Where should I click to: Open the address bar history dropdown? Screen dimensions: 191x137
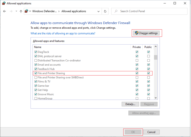[98, 11]
